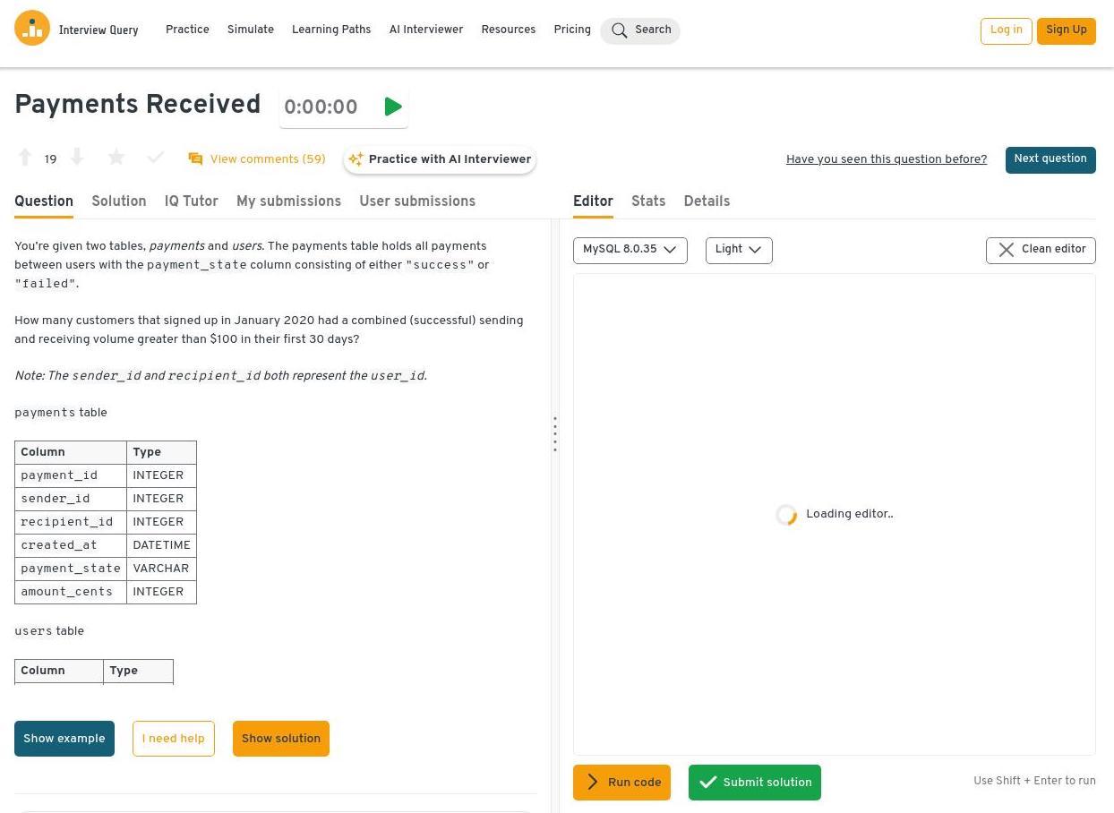
Task: Open the Learning Paths menu
Action: [x=331, y=30]
